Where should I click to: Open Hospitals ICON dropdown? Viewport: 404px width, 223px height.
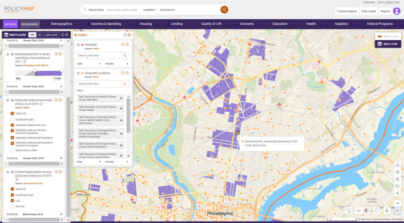point(89,64)
